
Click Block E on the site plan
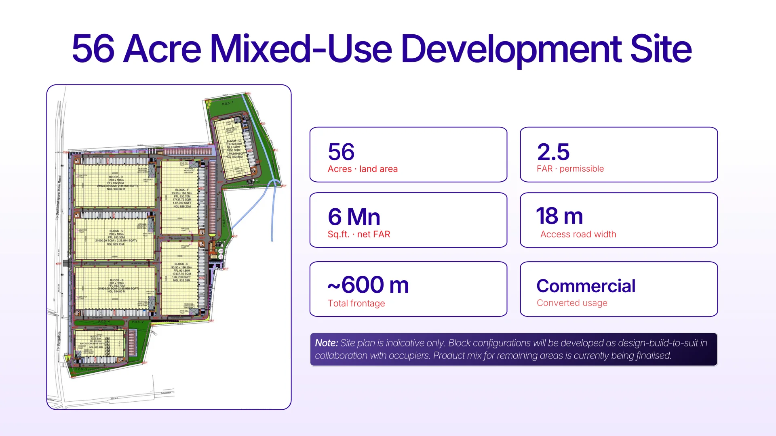pyautogui.click(x=180, y=278)
